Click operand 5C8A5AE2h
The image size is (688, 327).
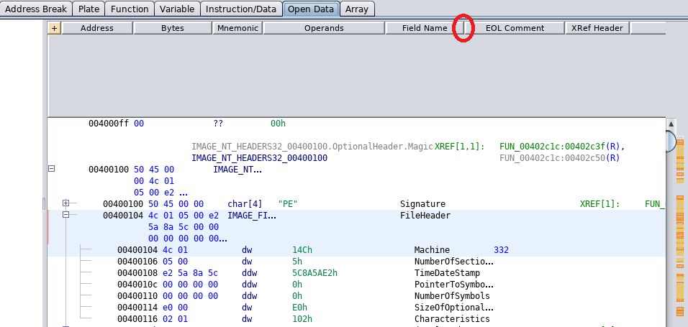point(314,272)
